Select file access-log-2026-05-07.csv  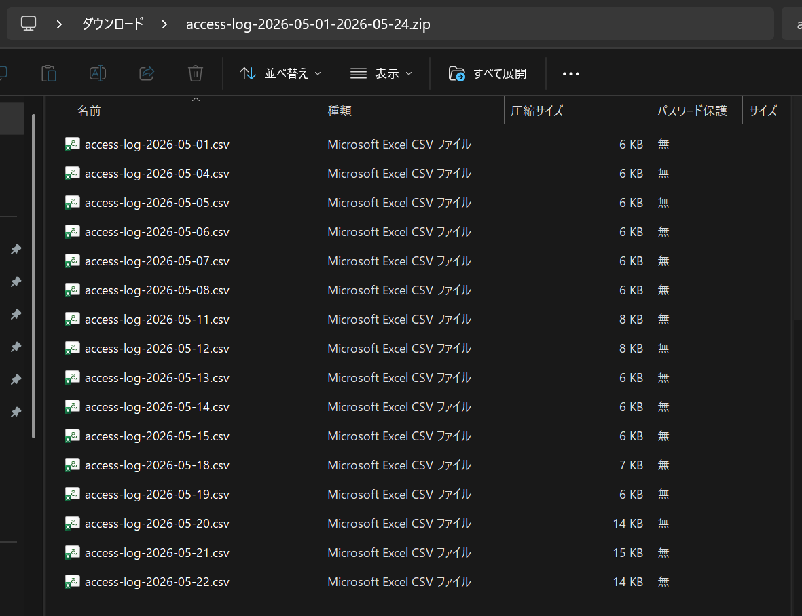[157, 261]
